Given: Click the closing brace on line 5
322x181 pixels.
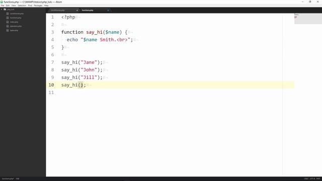Looking at the screenshot, I should pyautogui.click(x=62, y=47).
